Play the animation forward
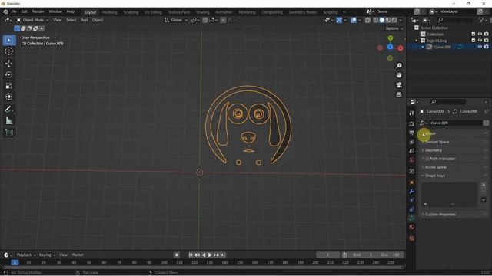492x276 pixels. [x=210, y=255]
